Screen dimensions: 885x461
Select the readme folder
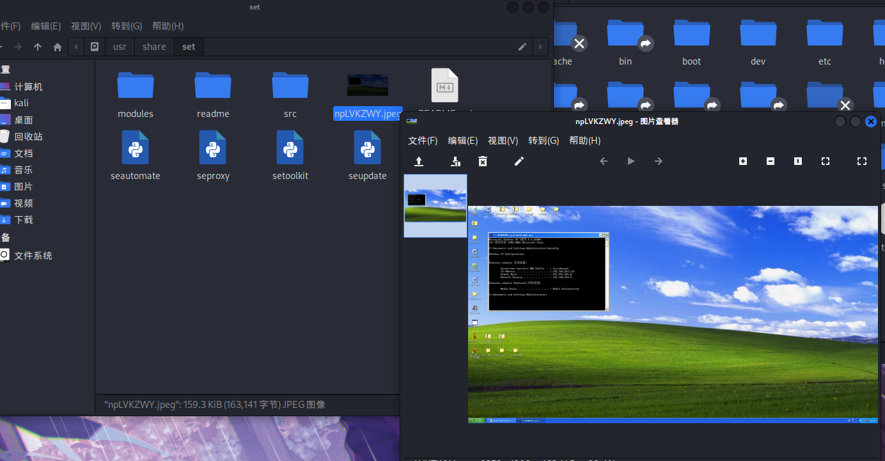tap(213, 95)
